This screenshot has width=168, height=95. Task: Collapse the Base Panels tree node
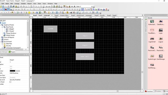[x=2, y=27]
